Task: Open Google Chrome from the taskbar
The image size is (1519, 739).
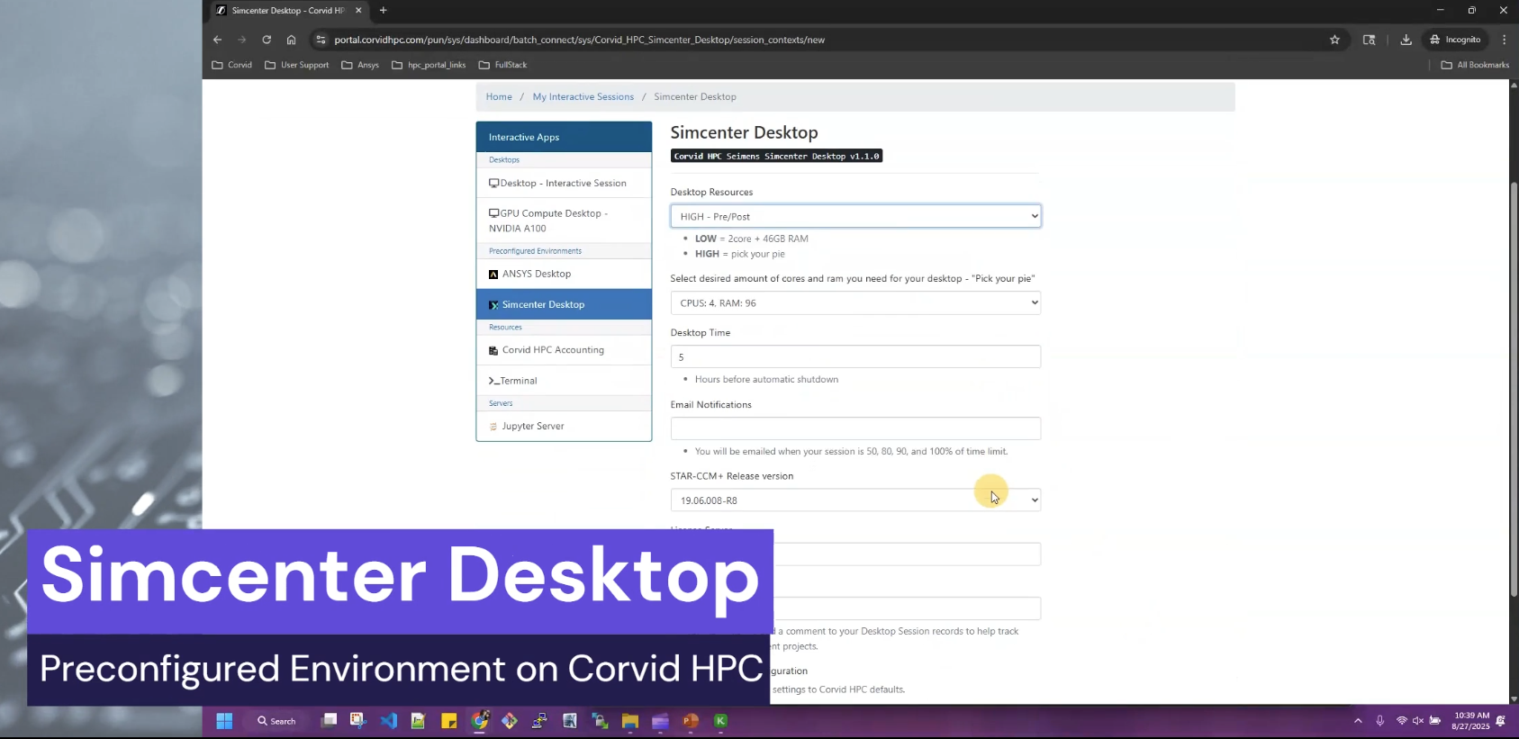Action: pos(479,721)
